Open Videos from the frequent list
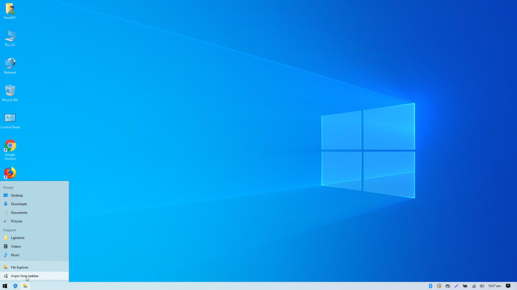 tap(34, 246)
